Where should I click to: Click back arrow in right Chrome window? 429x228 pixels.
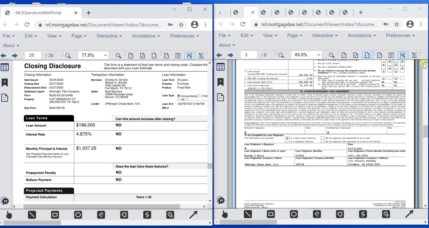pos(221,24)
